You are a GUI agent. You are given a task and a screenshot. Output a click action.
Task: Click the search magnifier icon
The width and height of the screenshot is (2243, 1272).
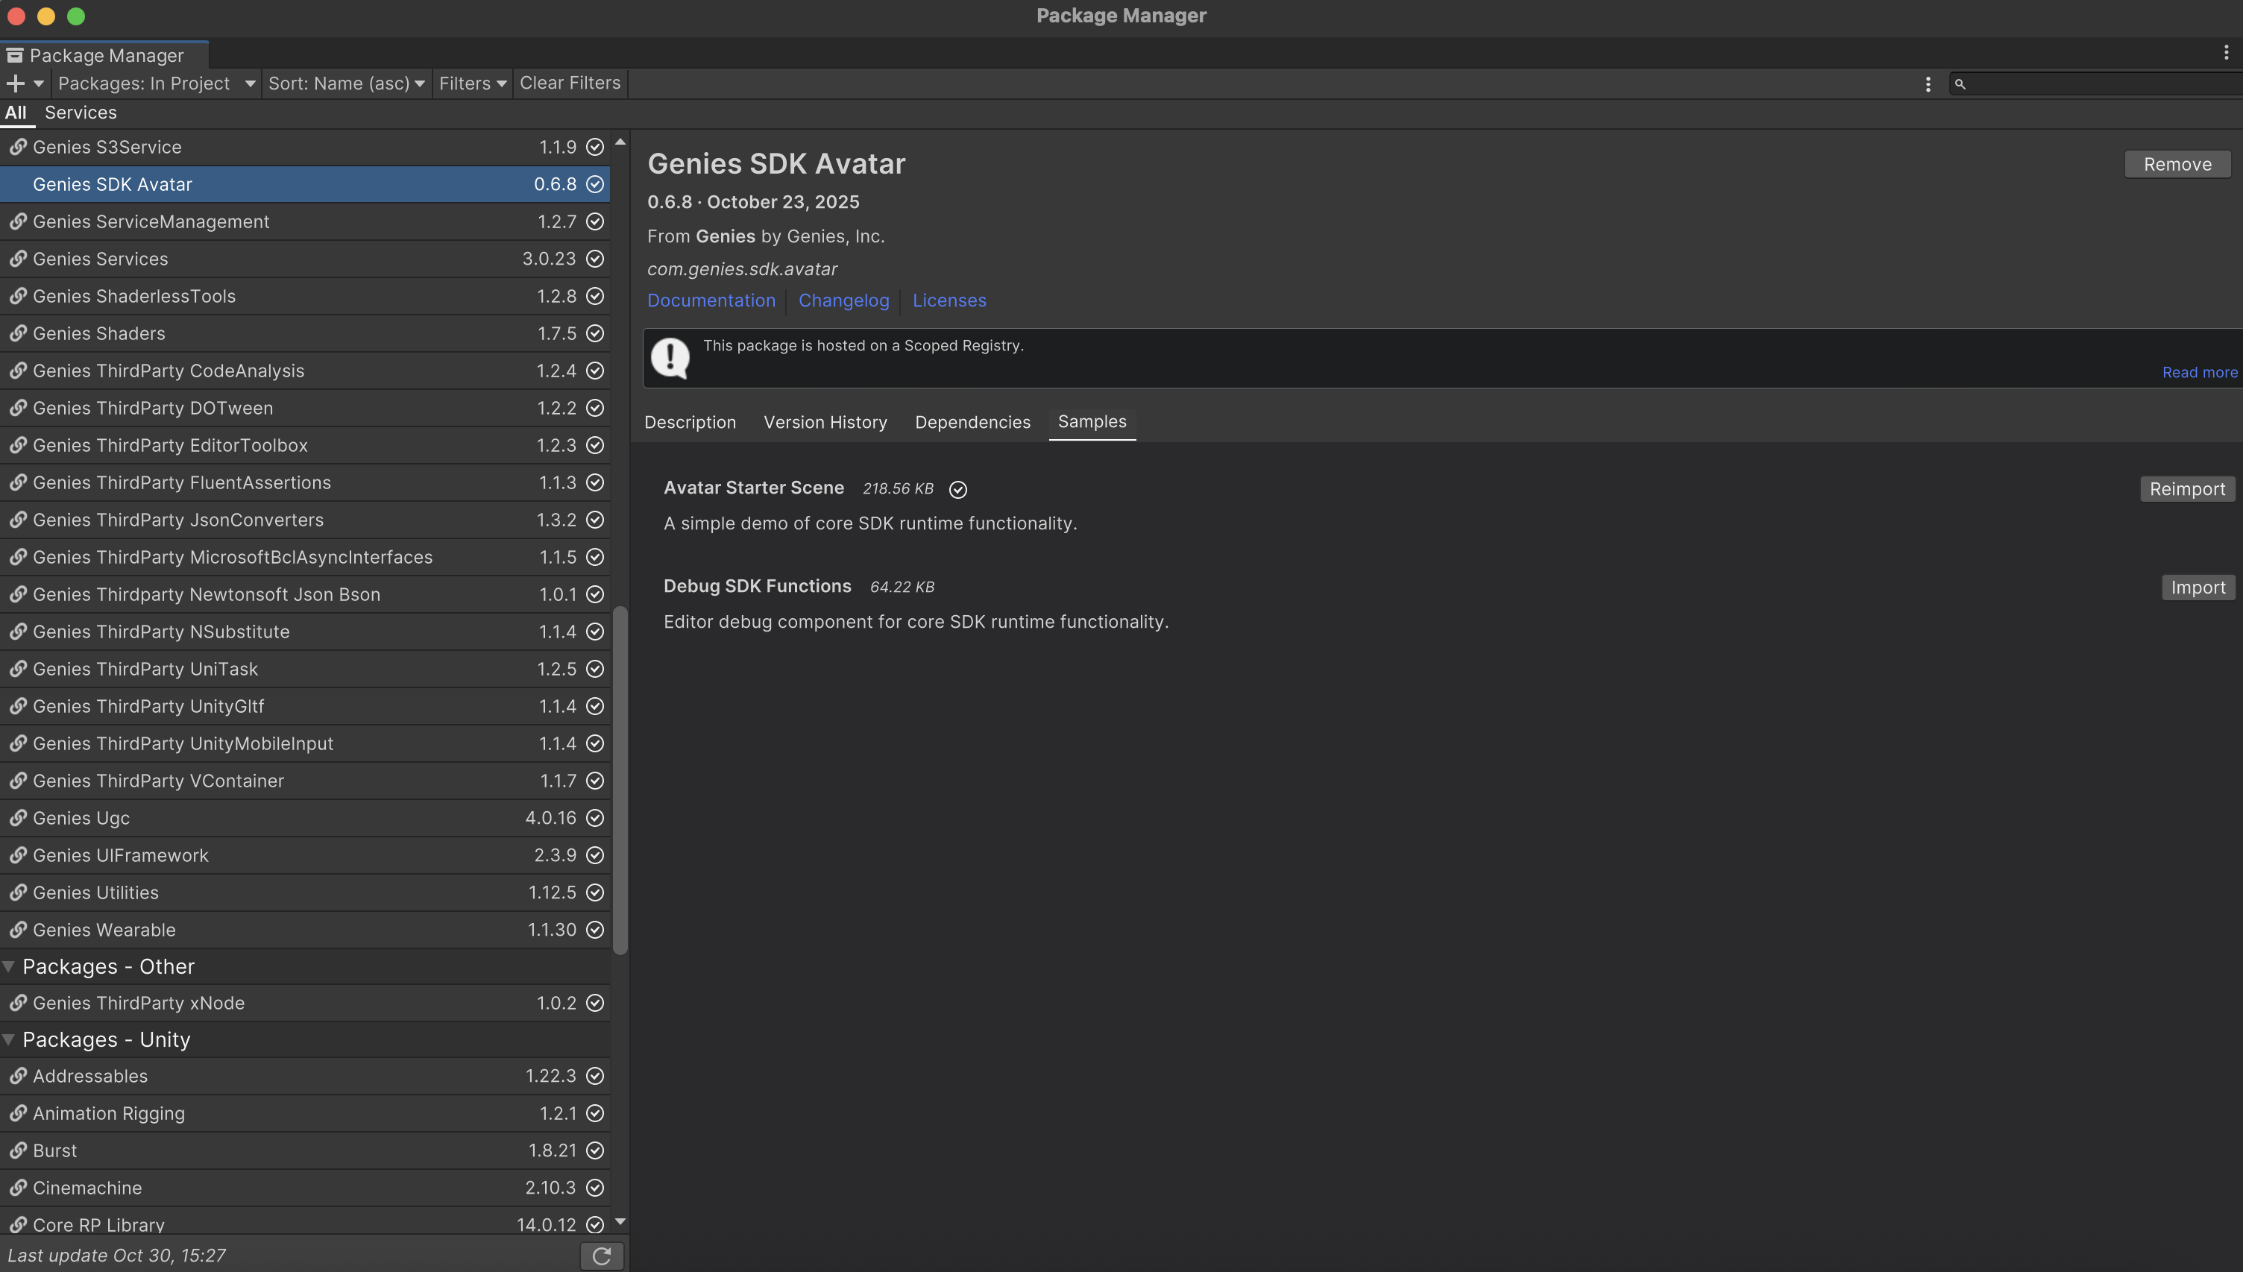pos(1959,84)
